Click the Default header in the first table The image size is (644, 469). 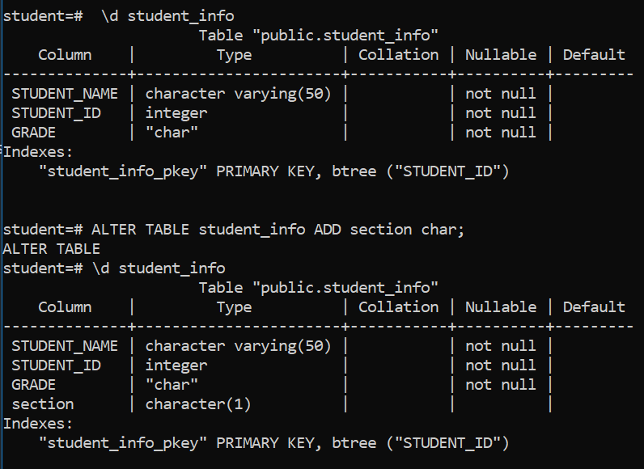pyautogui.click(x=594, y=55)
